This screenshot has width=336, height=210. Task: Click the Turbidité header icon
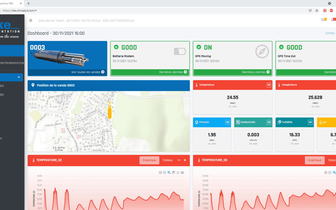tap(279, 122)
